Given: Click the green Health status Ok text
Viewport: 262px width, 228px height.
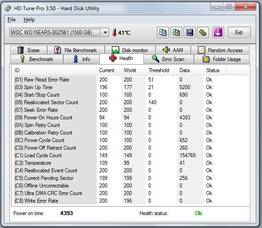Looking at the screenshot, I should 199,213.
